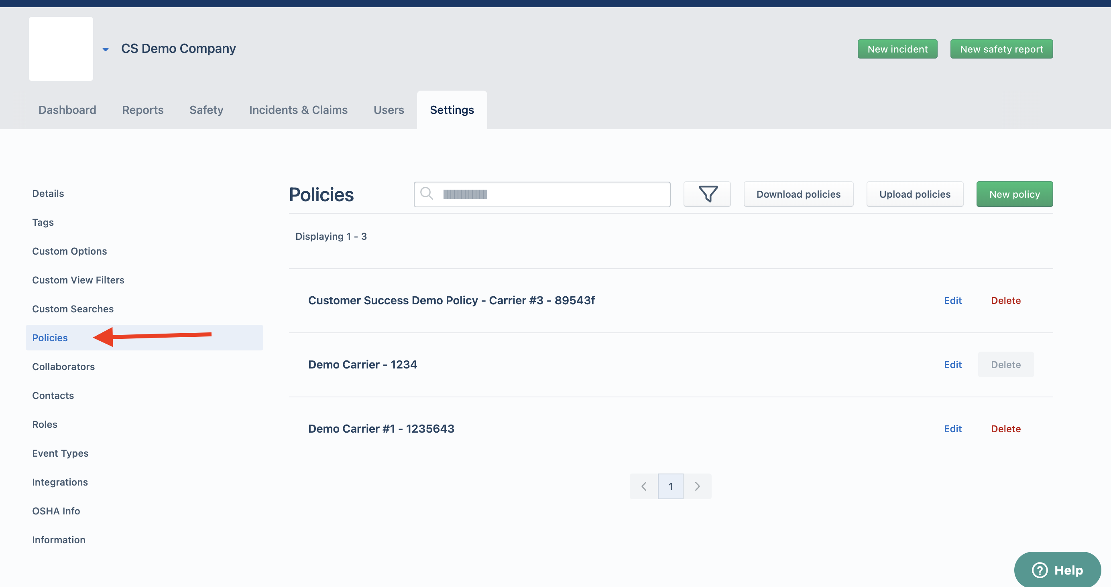1111x587 pixels.
Task: Select Policies in the sidebar
Action: click(144, 338)
